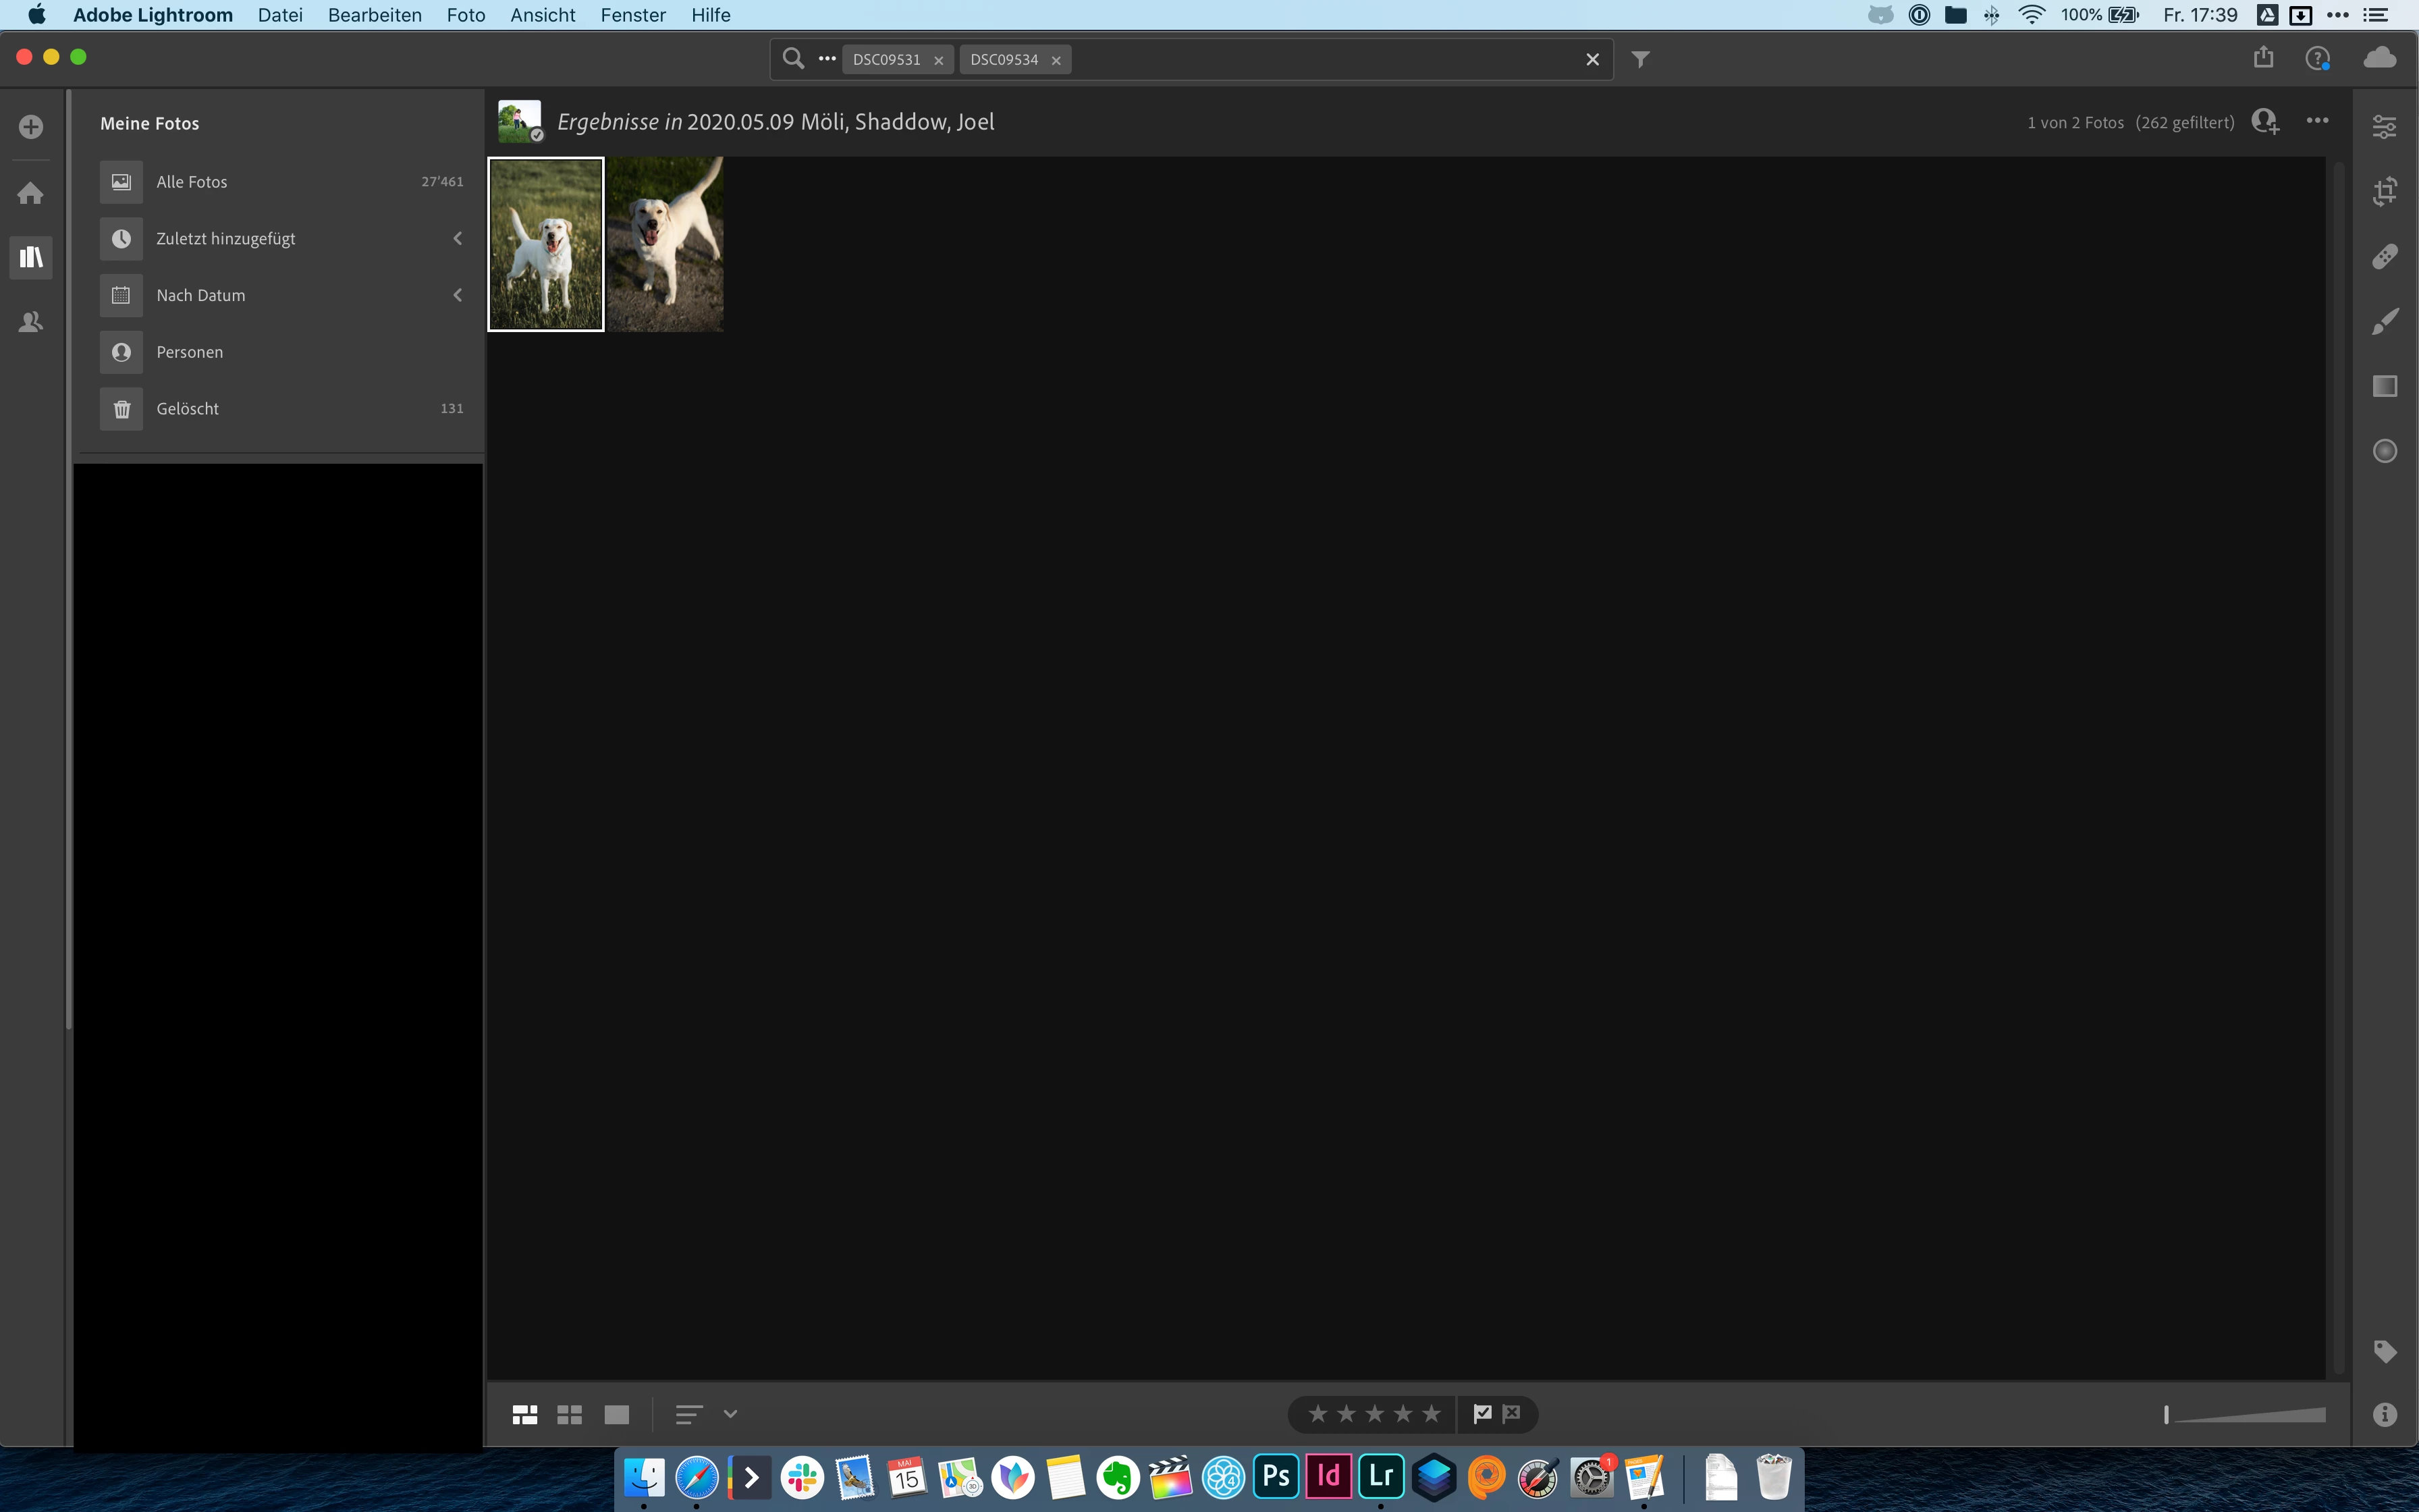Image resolution: width=2419 pixels, height=1512 pixels.
Task: Select the Healing Brush tool
Action: (x=2384, y=257)
